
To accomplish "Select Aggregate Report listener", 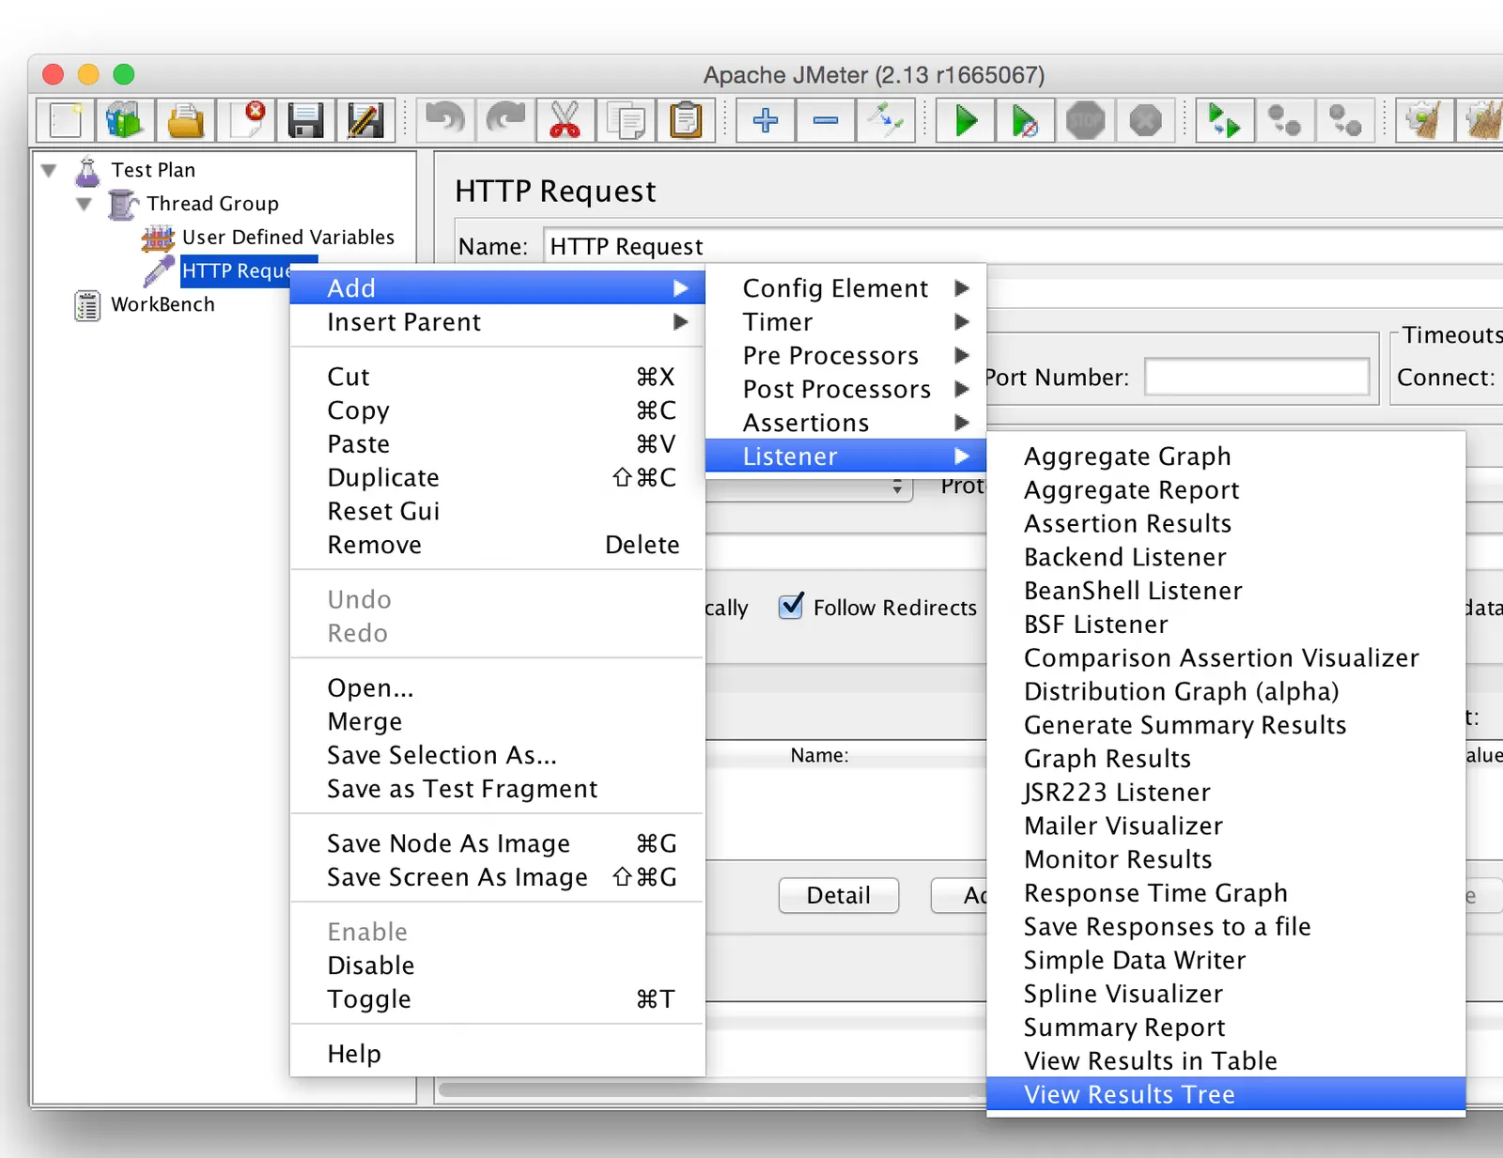I will (x=1226, y=489).
